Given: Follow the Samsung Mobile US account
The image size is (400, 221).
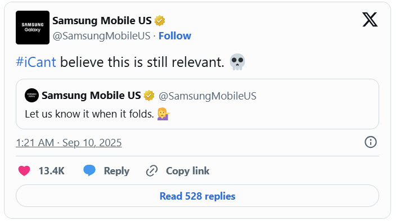Looking at the screenshot, I should pyautogui.click(x=175, y=35).
